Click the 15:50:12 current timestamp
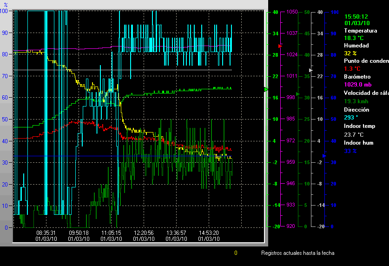 [x=357, y=16]
